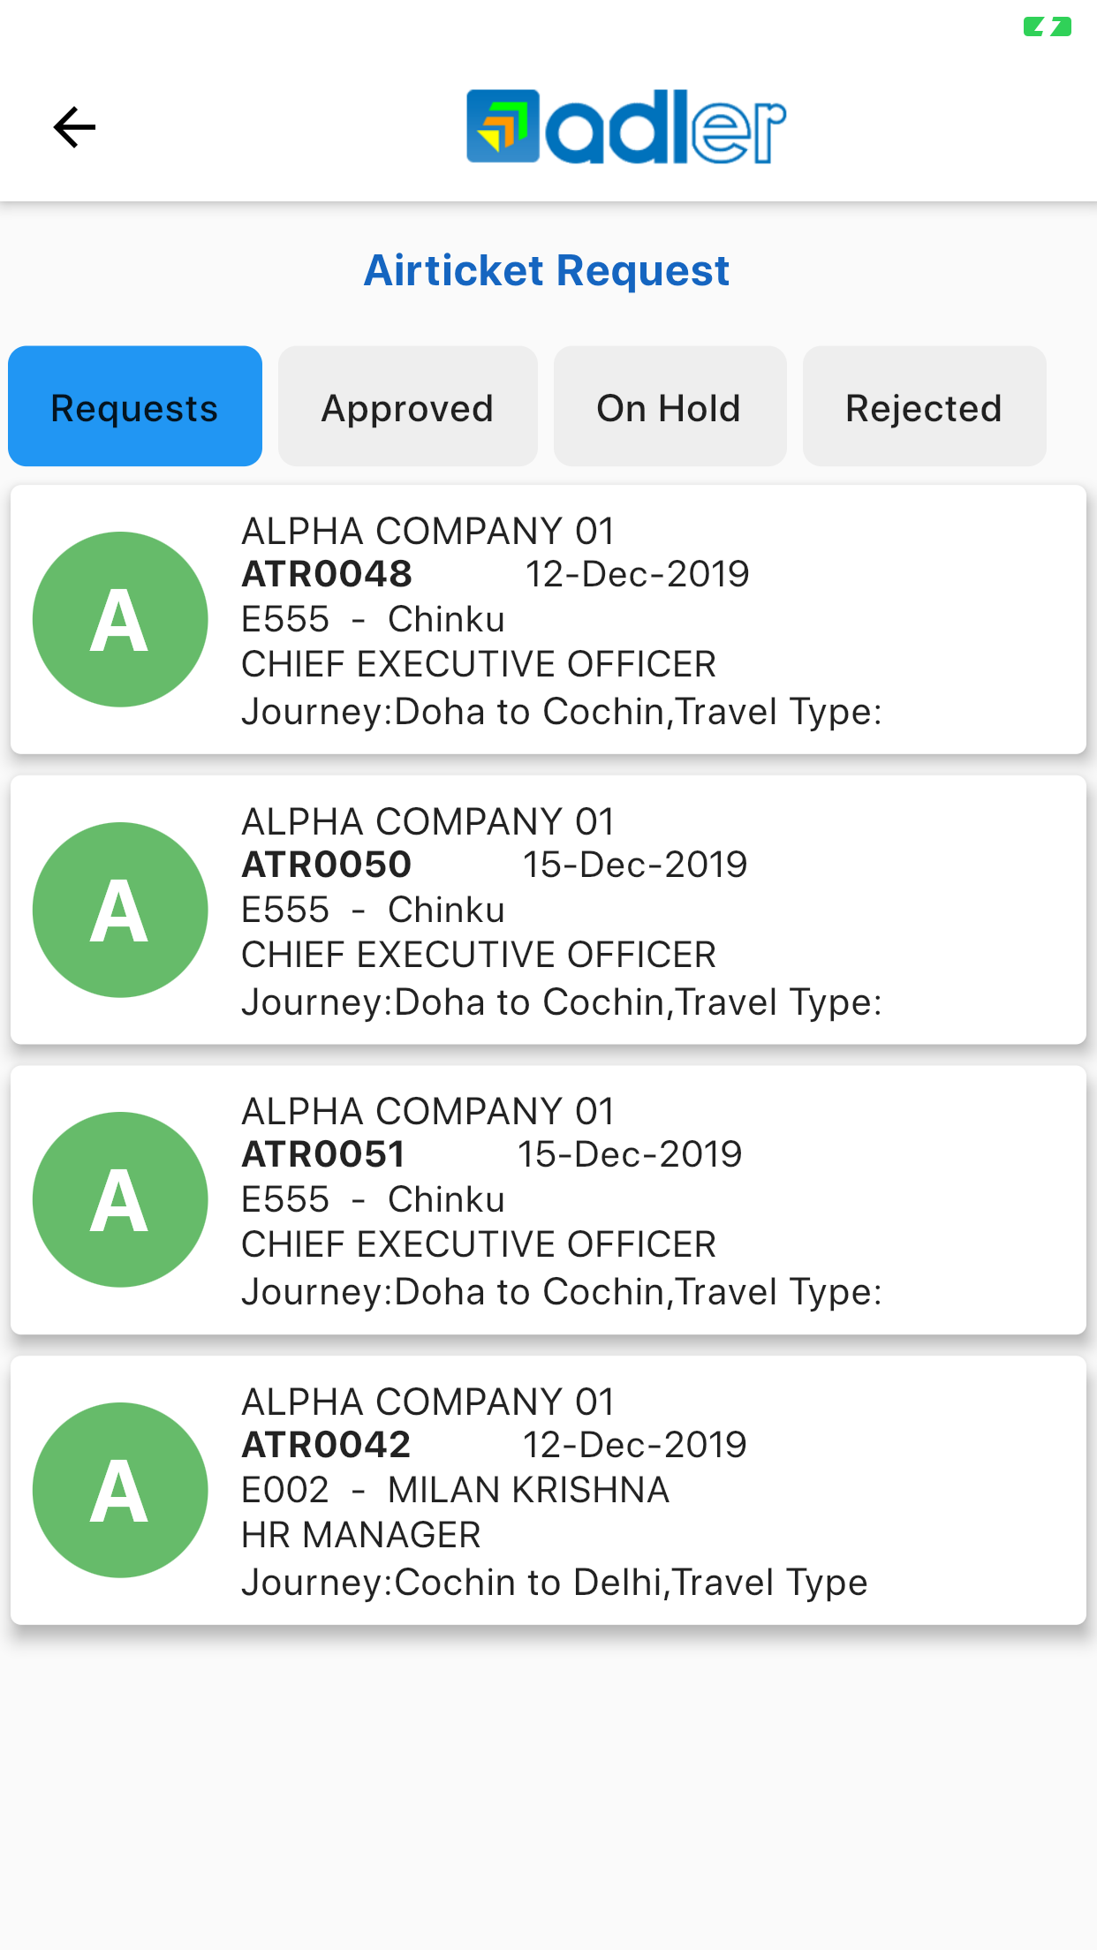
Task: Click the Adler logo in header
Action: point(625,127)
